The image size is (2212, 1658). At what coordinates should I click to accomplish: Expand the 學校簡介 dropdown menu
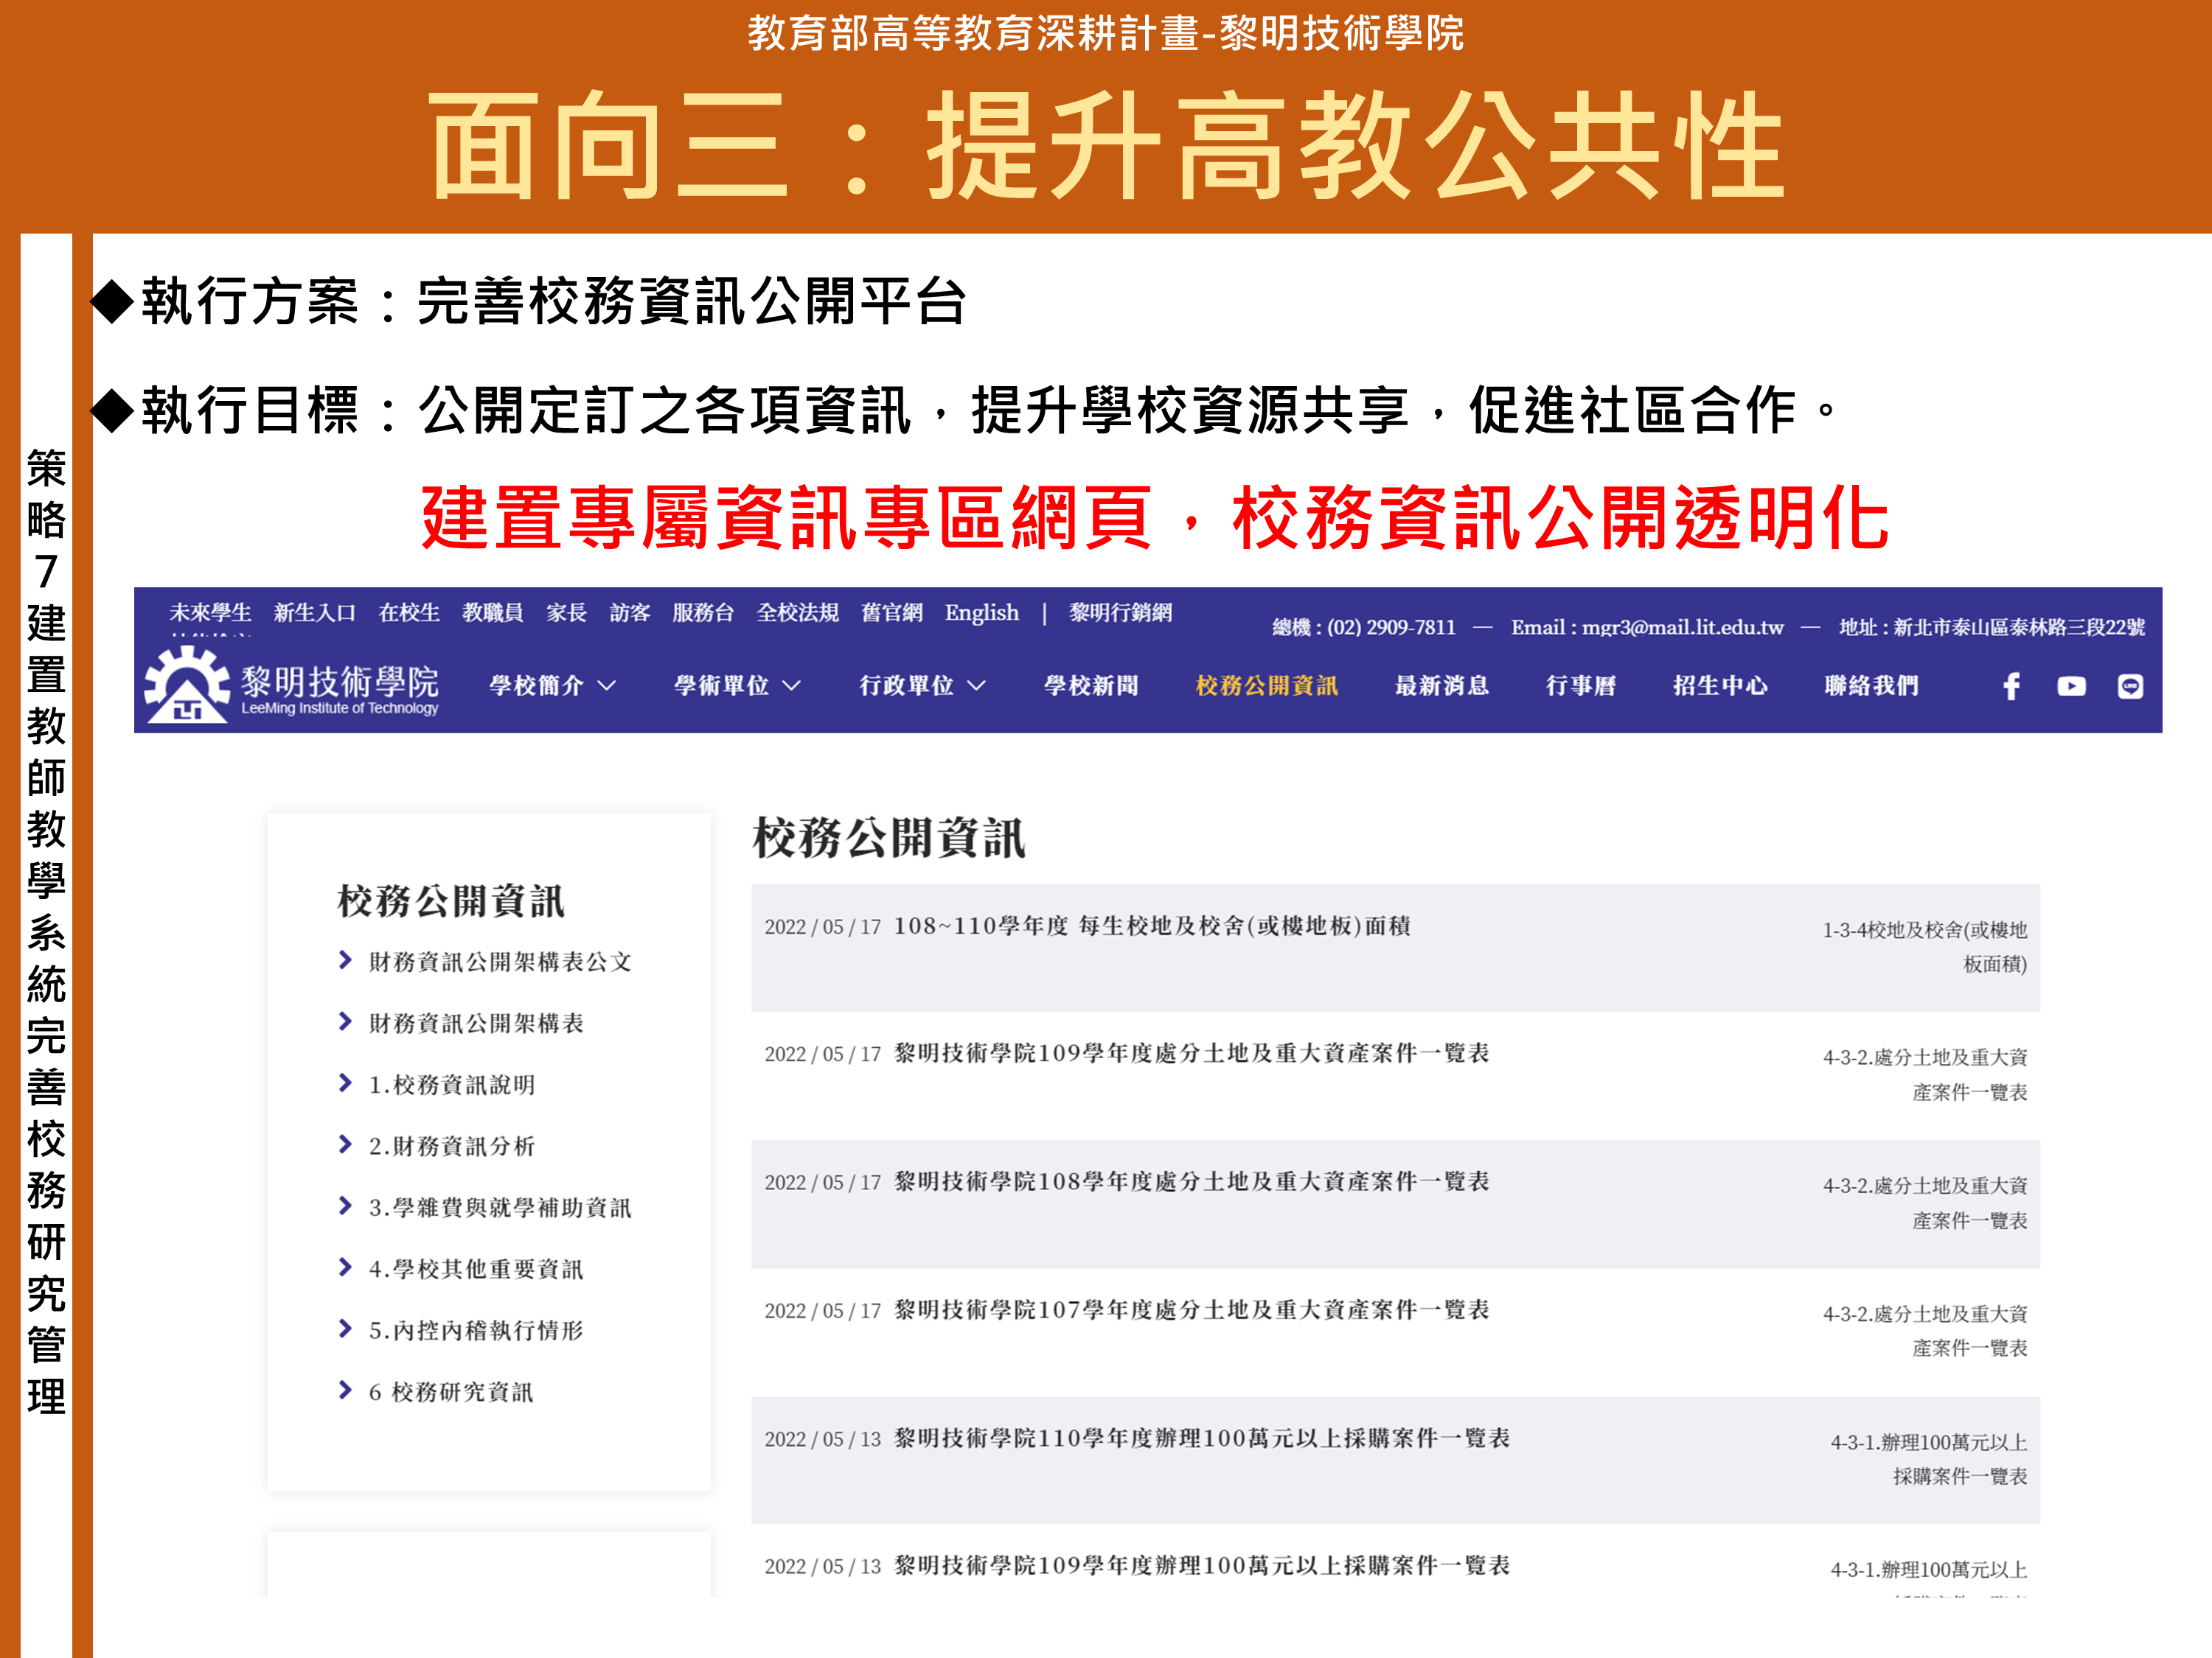click(552, 685)
